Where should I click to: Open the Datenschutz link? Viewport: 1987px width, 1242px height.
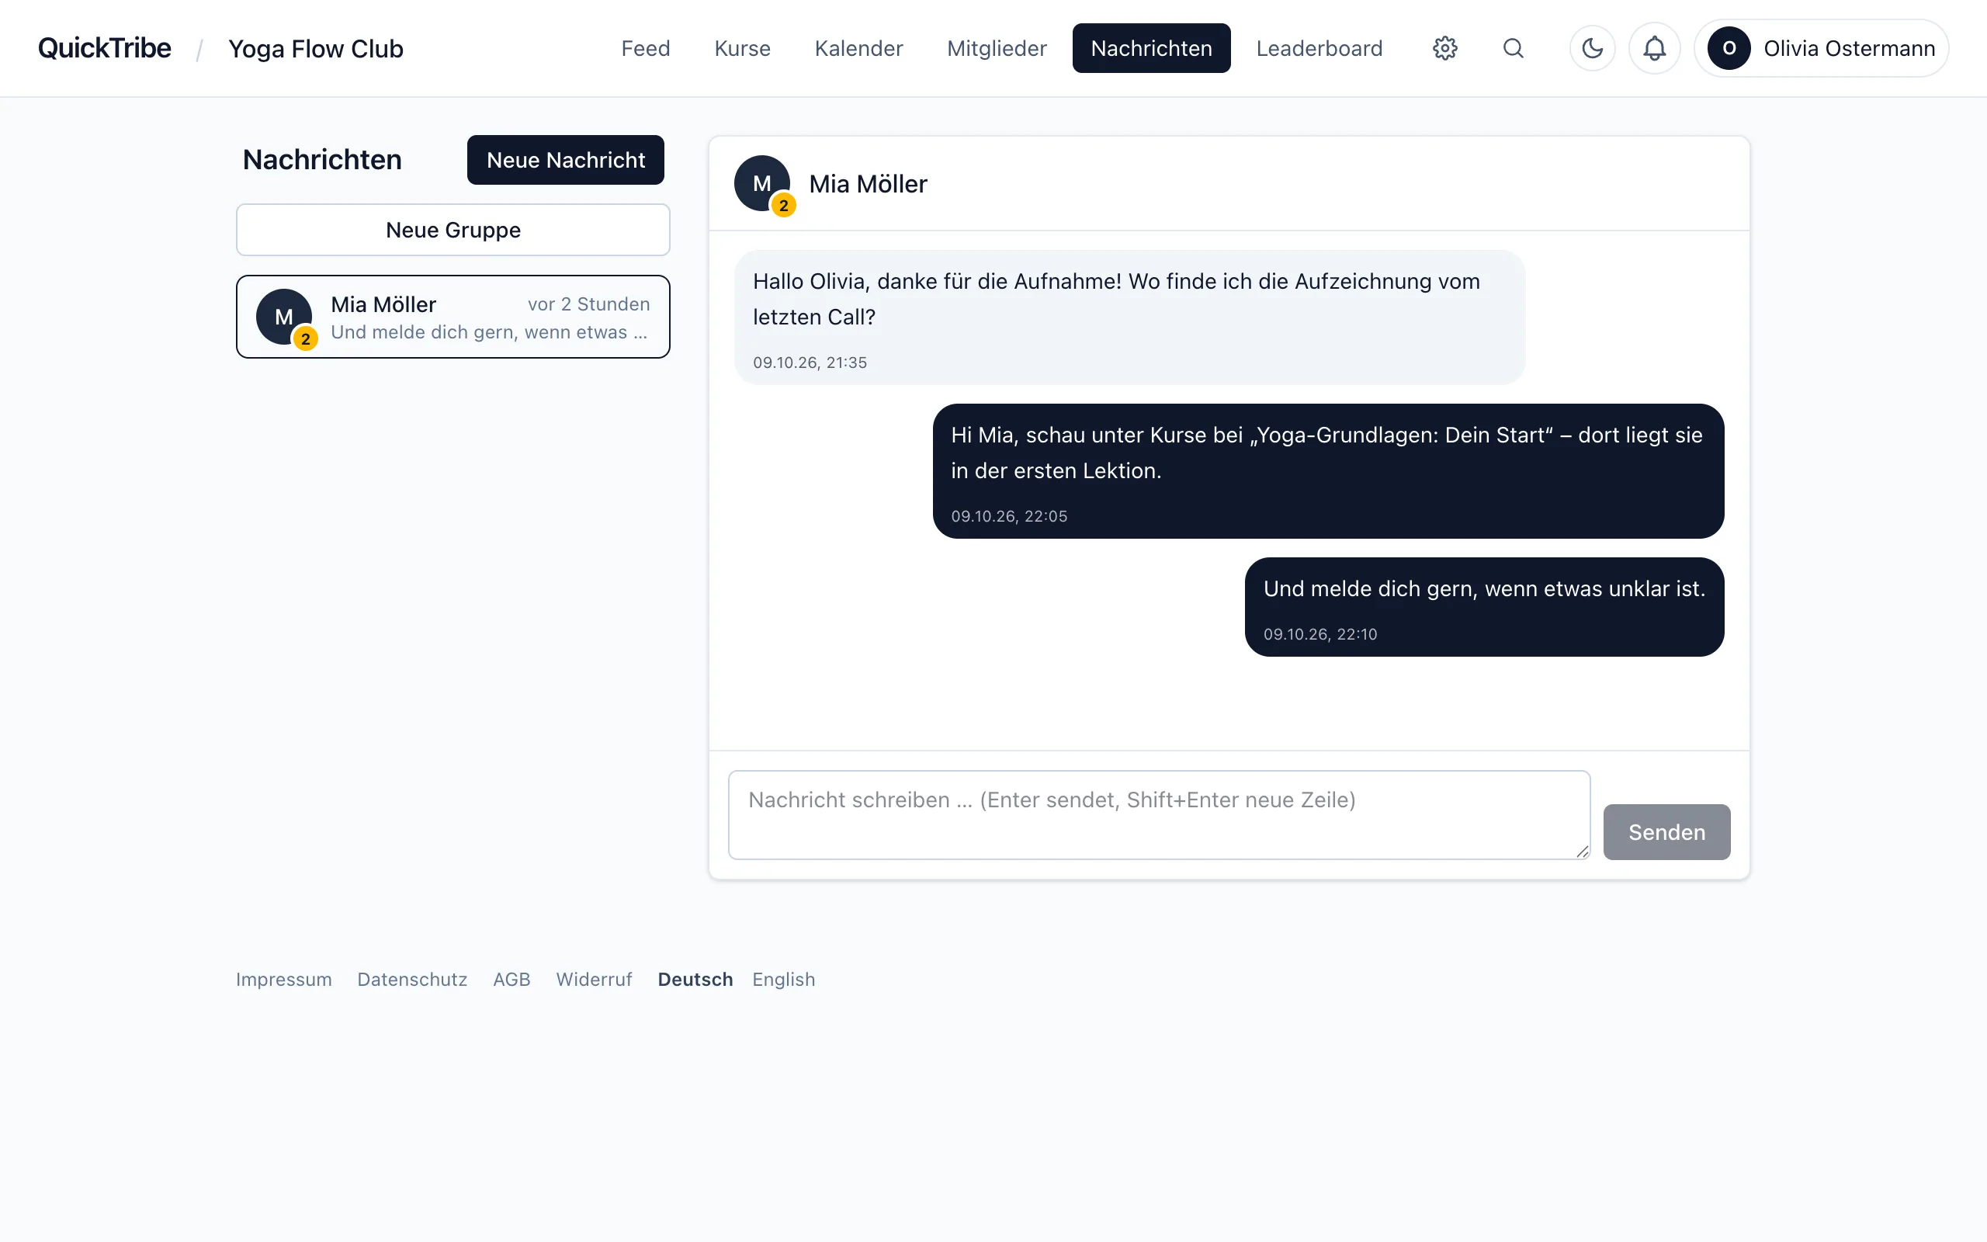click(412, 979)
